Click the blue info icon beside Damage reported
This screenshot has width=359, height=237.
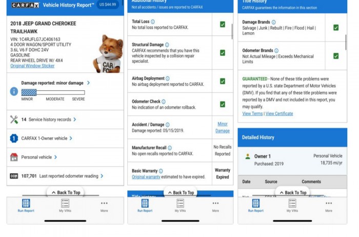pyautogui.click(x=14, y=91)
